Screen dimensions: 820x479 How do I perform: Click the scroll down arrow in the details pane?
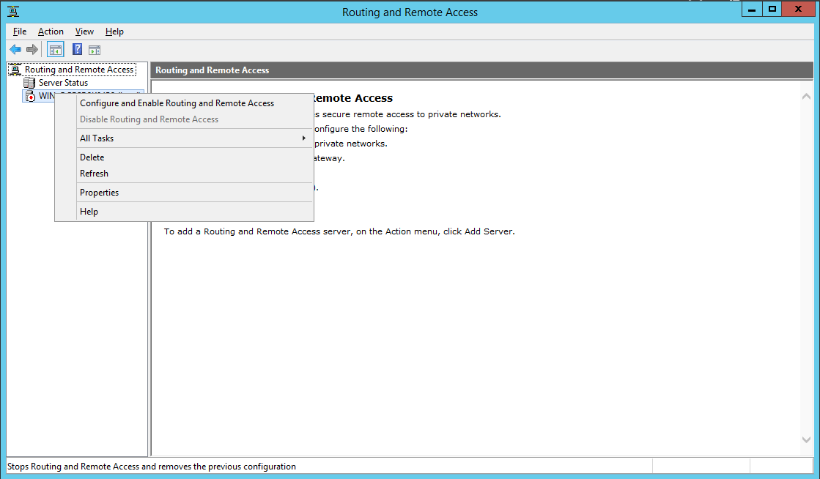coord(806,439)
